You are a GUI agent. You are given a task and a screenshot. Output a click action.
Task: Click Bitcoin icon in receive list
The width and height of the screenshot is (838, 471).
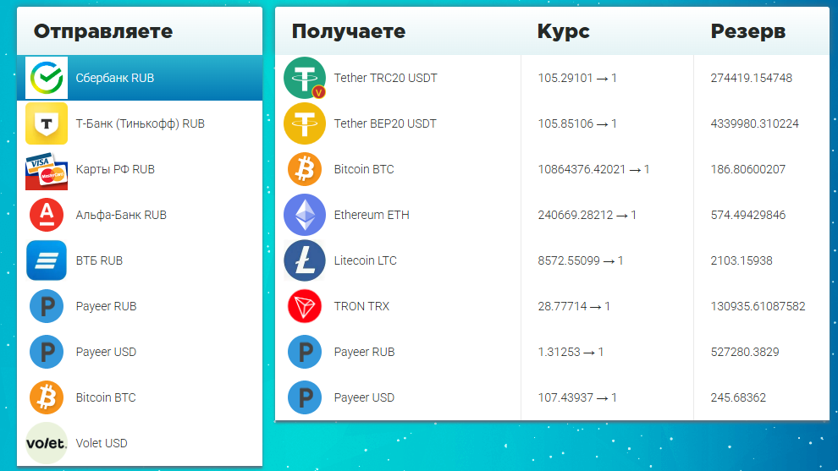click(x=305, y=169)
